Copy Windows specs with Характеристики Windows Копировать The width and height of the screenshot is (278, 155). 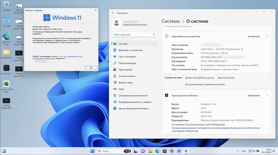[x=254, y=95]
